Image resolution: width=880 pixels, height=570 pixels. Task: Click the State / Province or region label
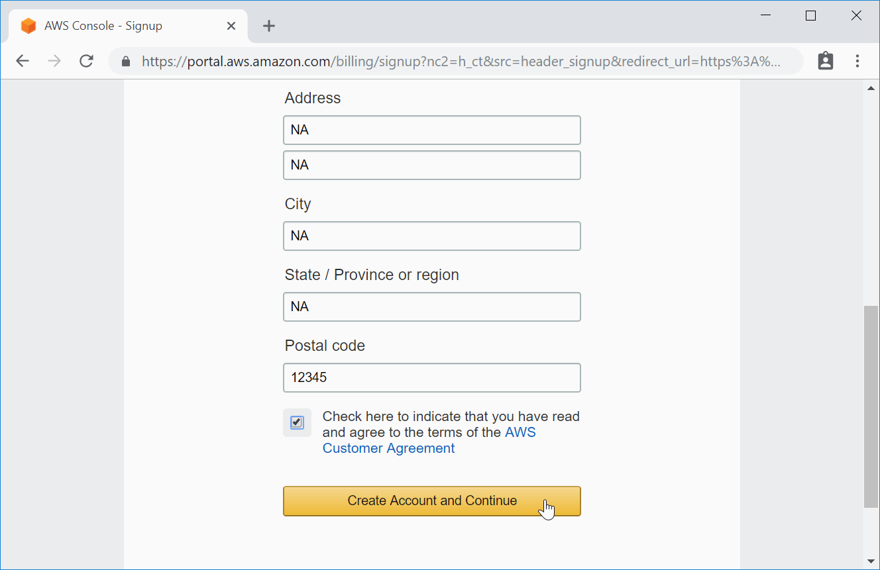[x=372, y=275]
